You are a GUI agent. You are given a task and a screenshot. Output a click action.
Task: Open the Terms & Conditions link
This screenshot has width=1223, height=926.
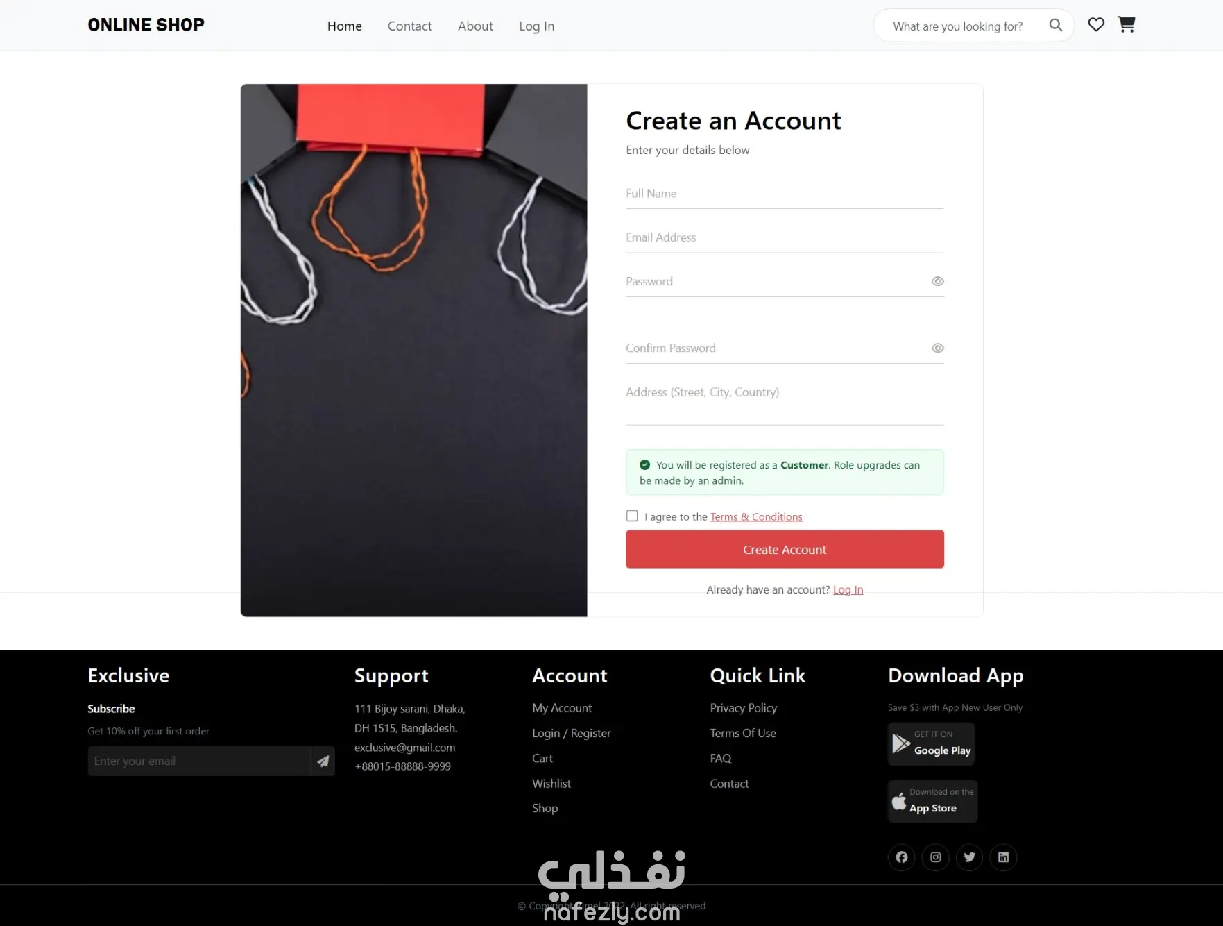click(x=756, y=516)
